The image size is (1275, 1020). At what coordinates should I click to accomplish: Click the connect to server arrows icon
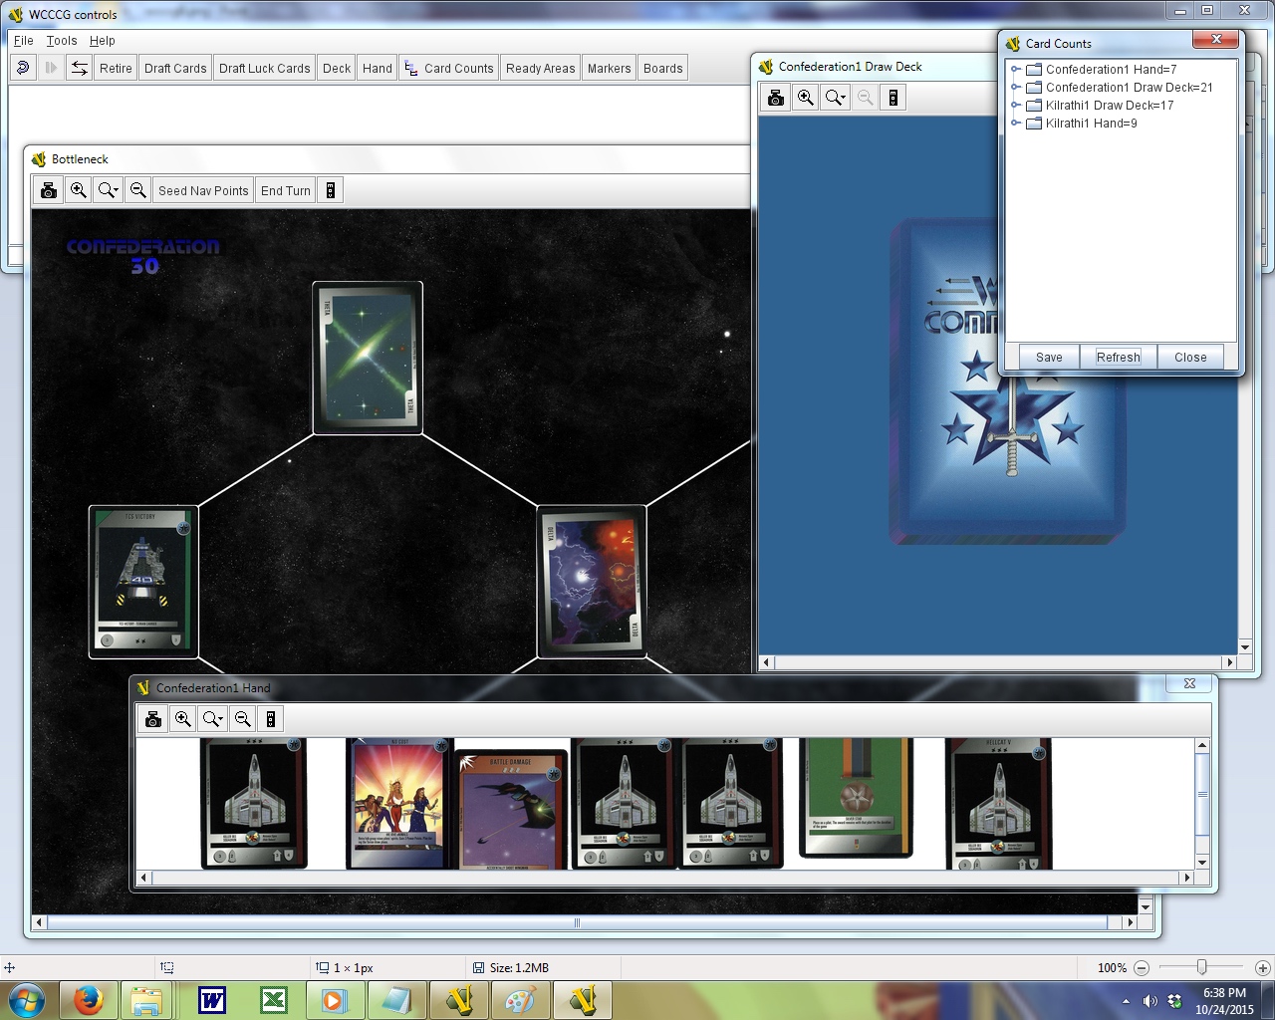click(x=79, y=68)
